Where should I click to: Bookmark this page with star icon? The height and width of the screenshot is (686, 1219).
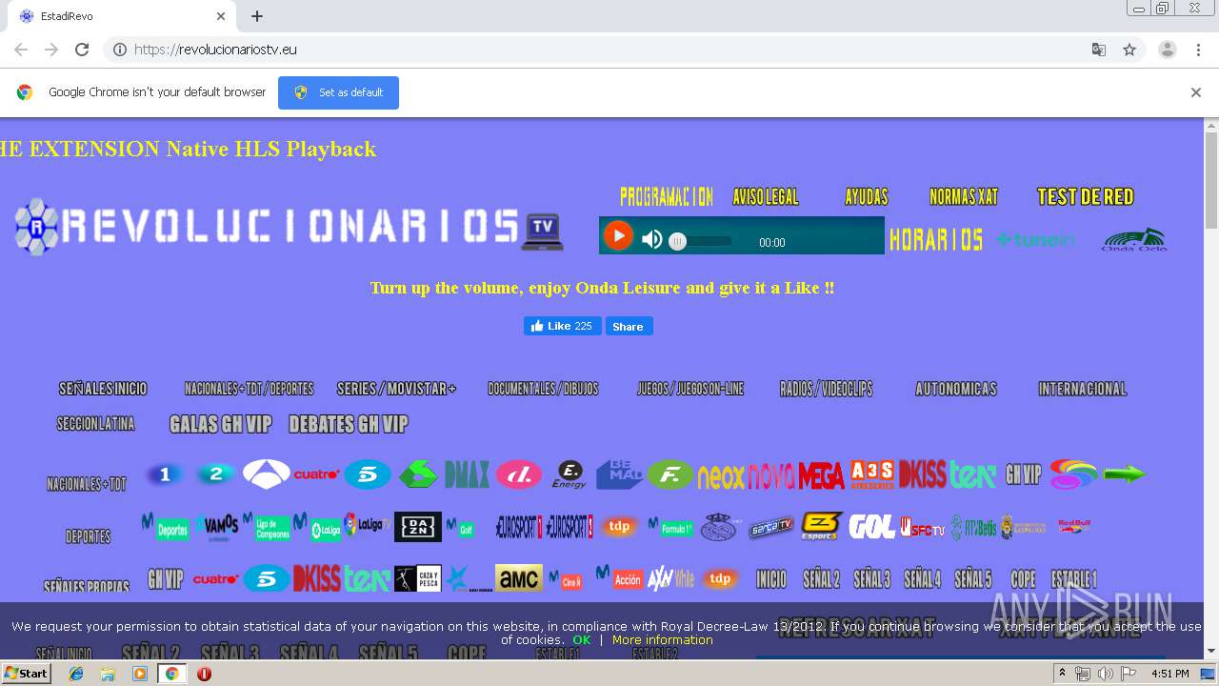[1129, 50]
